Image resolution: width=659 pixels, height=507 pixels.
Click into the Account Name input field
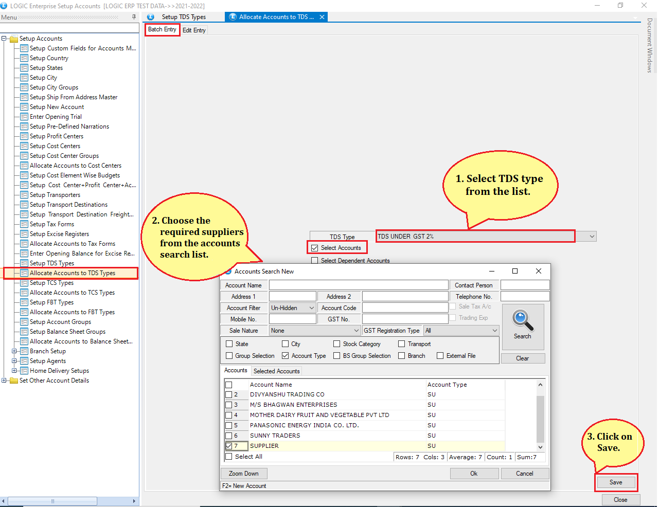click(359, 285)
